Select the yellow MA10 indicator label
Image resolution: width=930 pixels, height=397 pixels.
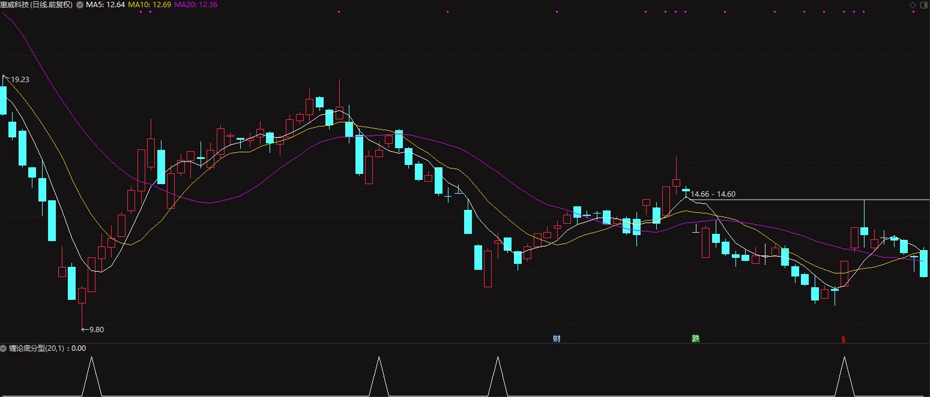click(x=150, y=5)
